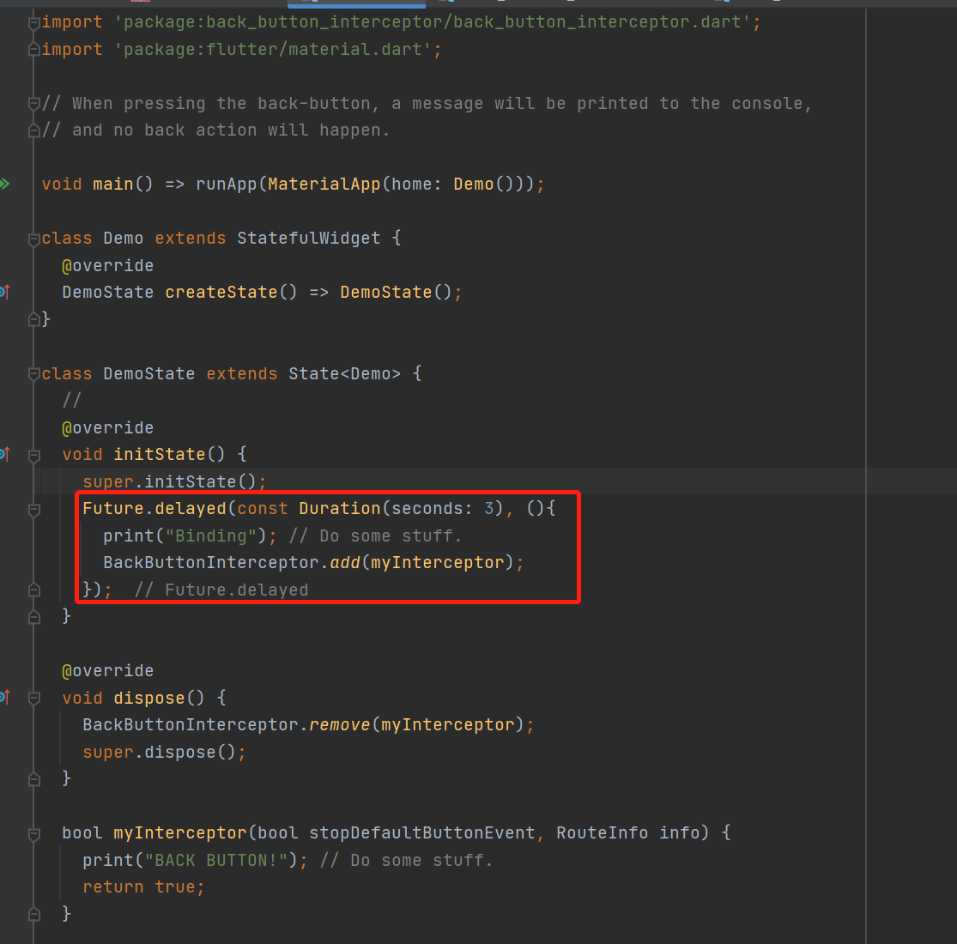Click the fold icon next to the first import
Screen dimensions: 957x944
(x=33, y=21)
